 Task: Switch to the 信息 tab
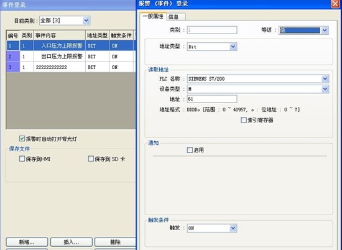click(x=176, y=17)
